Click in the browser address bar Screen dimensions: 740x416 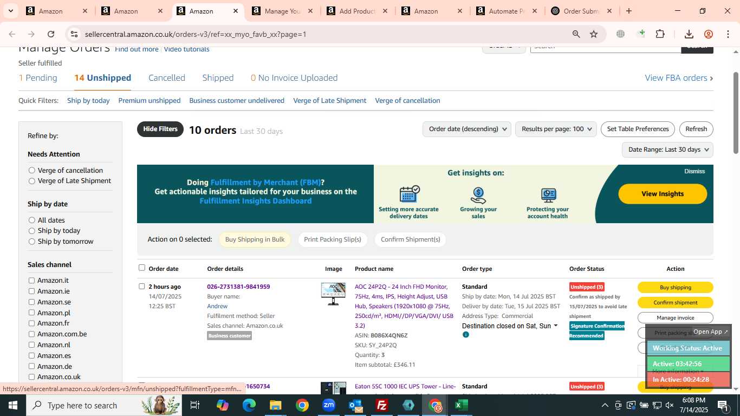[325, 34]
